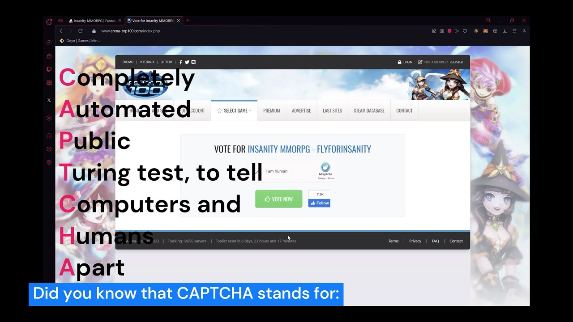Open the downloads panel

(505, 31)
